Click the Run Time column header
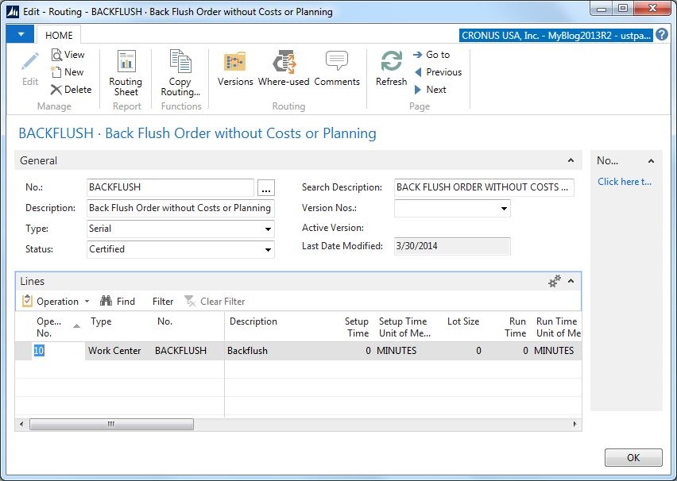This screenshot has width=677, height=481. point(516,327)
